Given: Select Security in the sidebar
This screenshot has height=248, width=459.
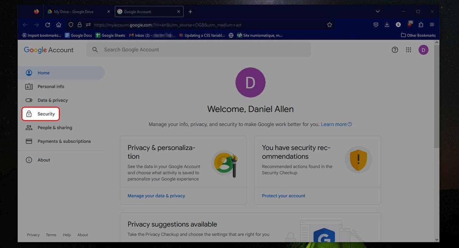Looking at the screenshot, I should point(46,114).
